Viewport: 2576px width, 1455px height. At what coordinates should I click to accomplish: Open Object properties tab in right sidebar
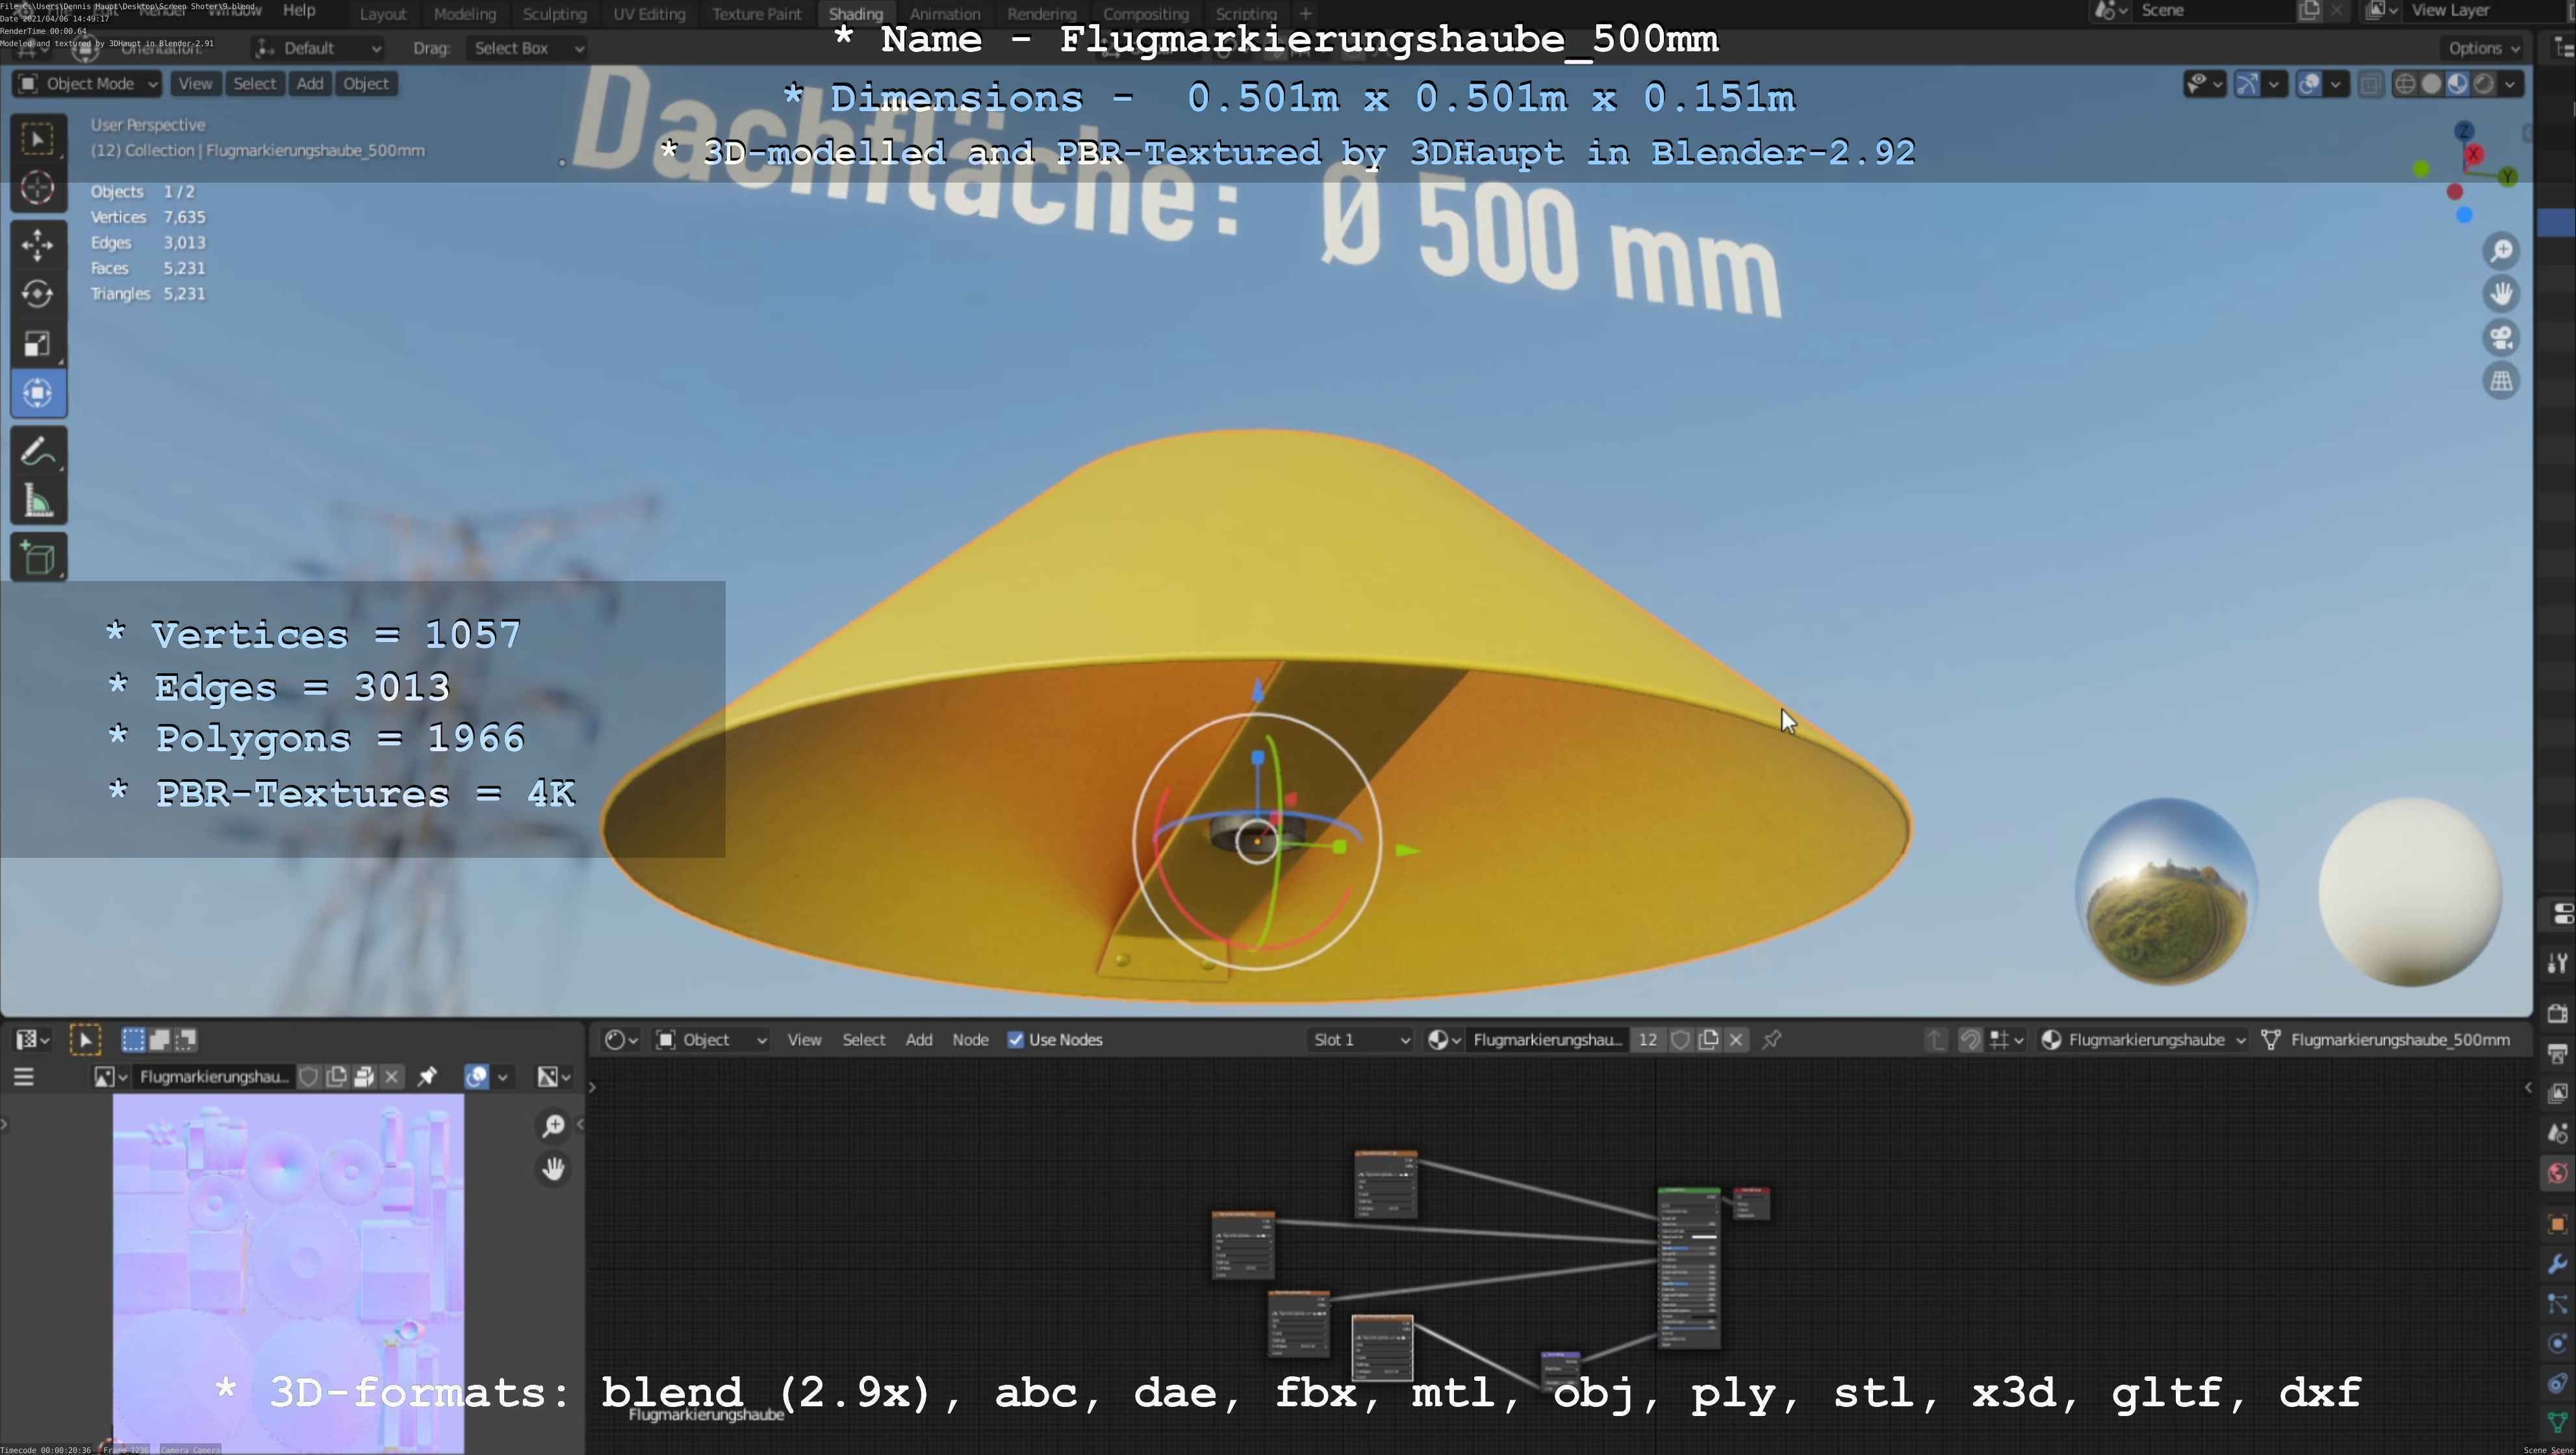click(x=2557, y=1224)
